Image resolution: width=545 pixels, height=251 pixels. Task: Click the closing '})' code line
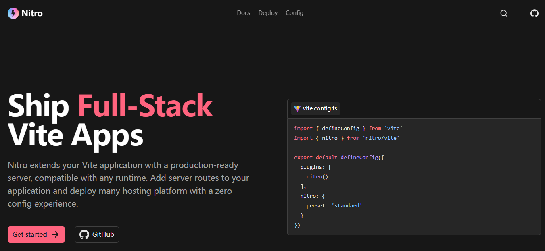coord(297,225)
